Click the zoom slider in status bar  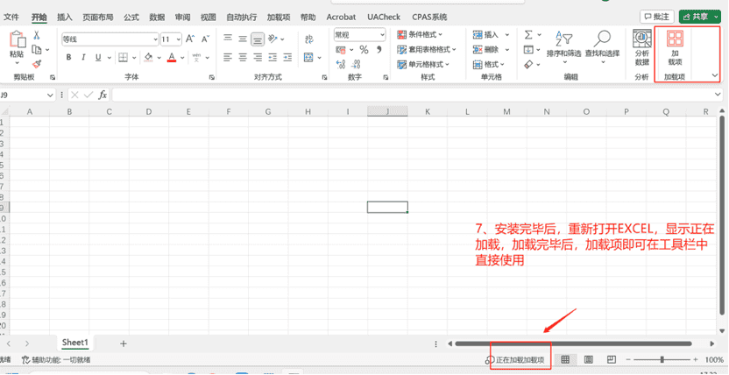662,360
